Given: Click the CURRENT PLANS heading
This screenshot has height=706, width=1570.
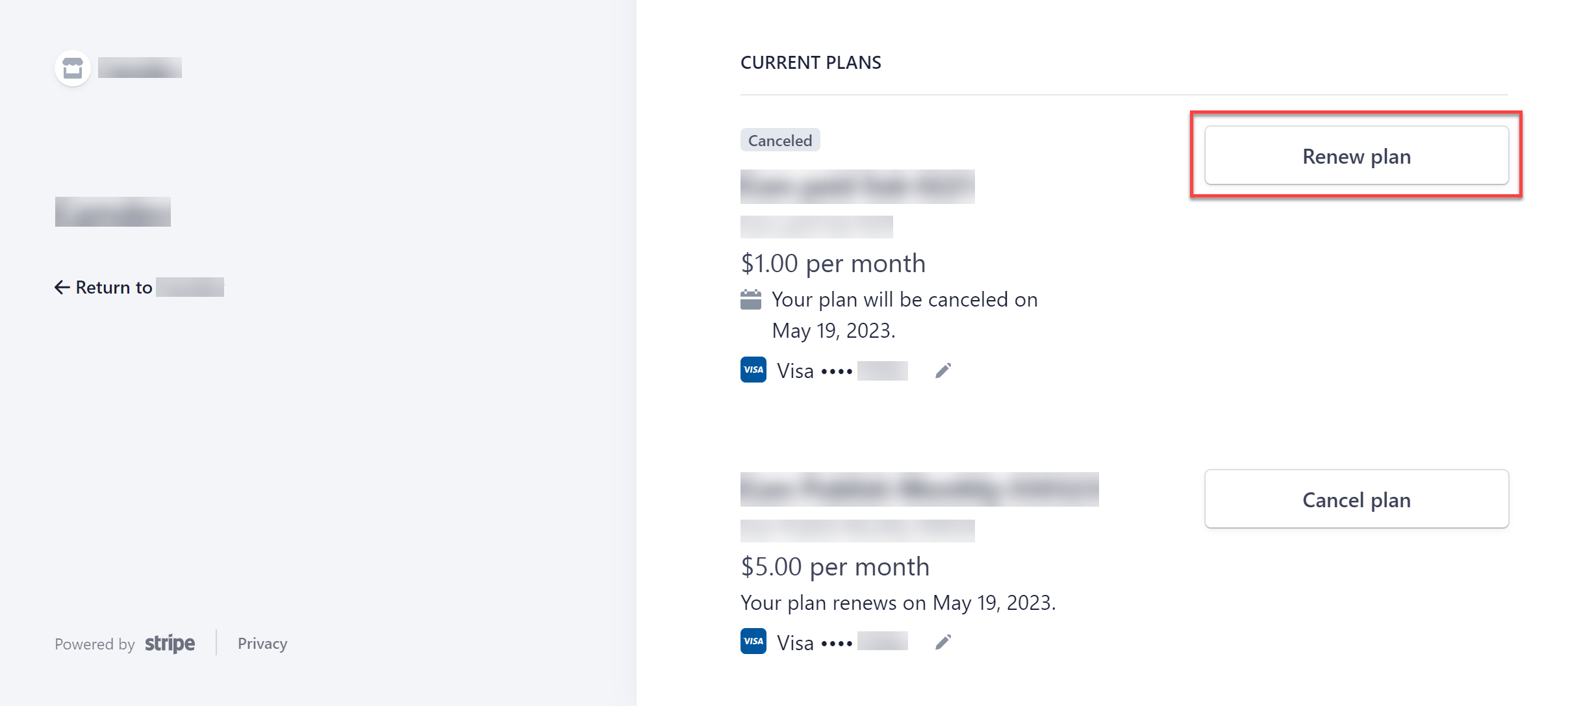Looking at the screenshot, I should tap(811, 62).
